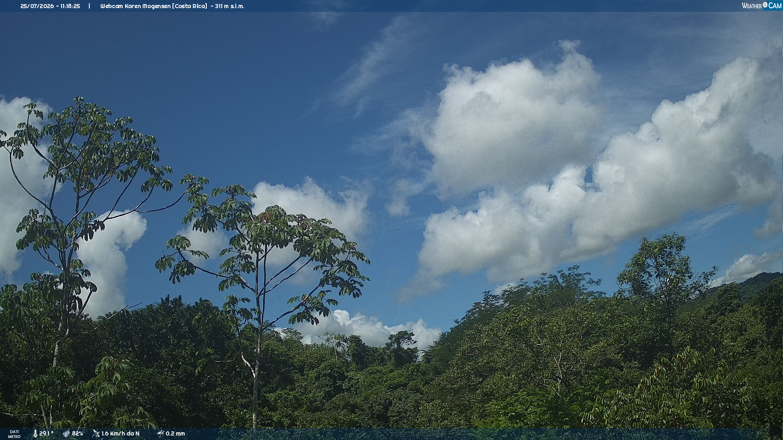The image size is (783, 440).
Task: Click the wind anemometer icon
Action: pos(96,433)
